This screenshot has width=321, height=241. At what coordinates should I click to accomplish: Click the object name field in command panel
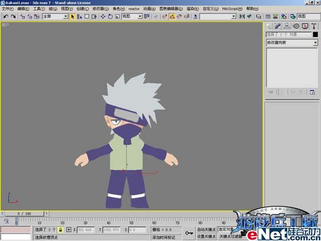[x=289, y=35]
